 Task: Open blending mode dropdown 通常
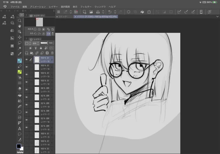coord(36,43)
